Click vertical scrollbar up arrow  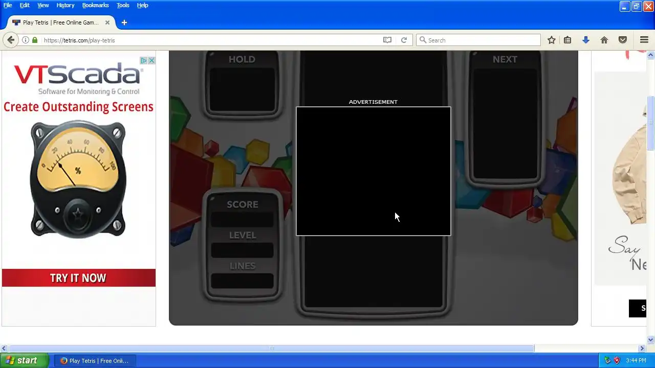[x=651, y=55]
